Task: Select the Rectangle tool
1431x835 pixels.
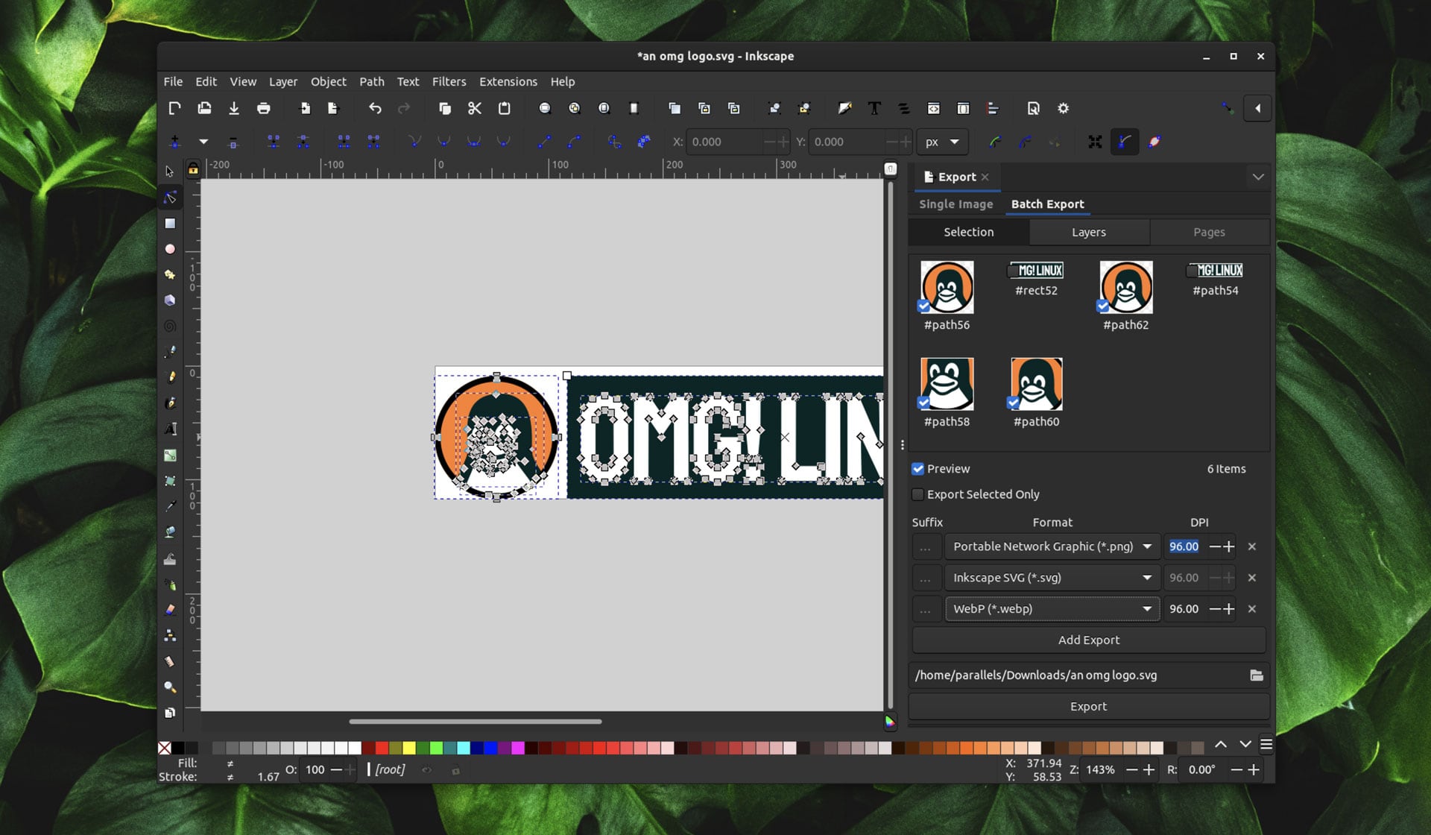Action: tap(170, 224)
